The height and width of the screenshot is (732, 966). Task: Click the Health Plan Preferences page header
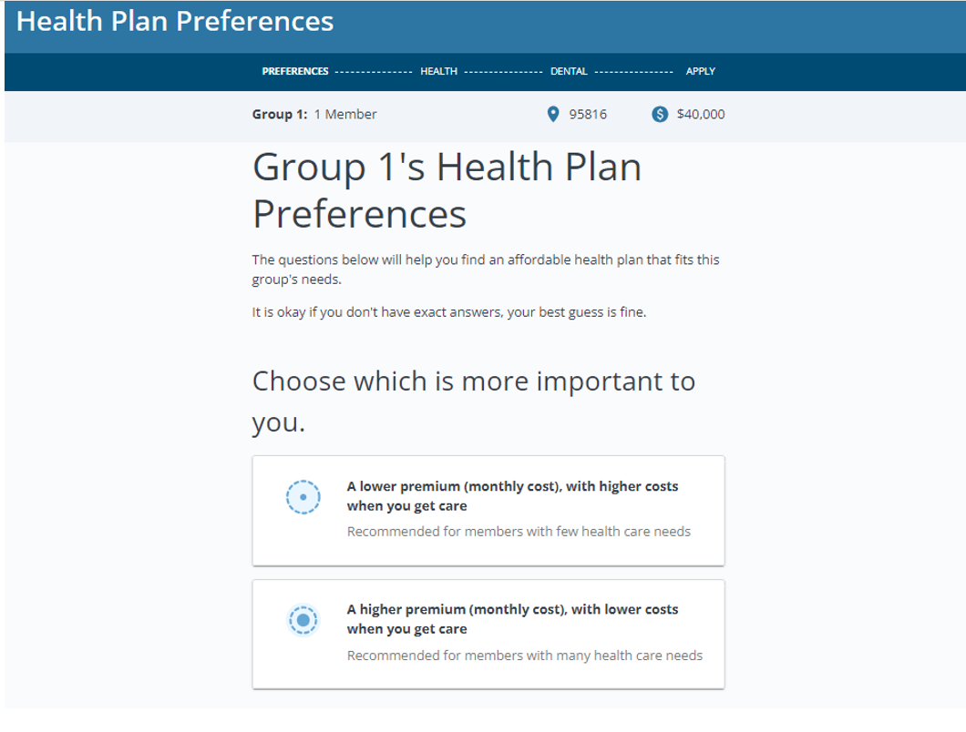coord(173,20)
